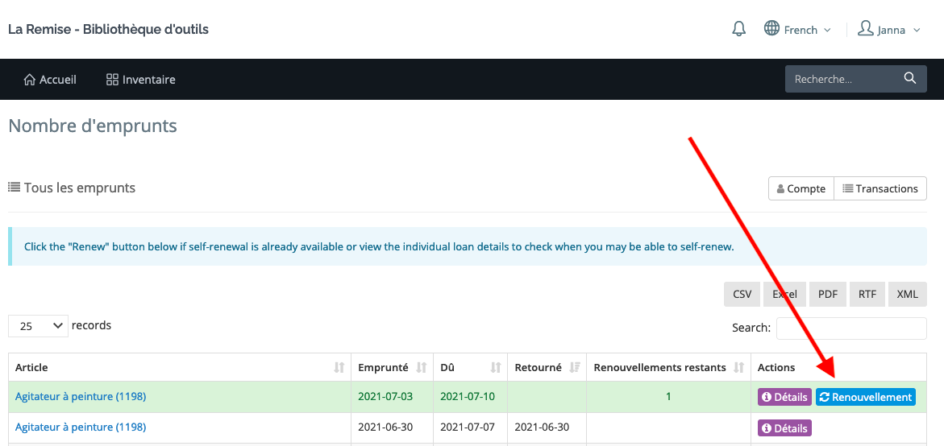Expand the Janna user menu
The image size is (944, 446).
(x=888, y=30)
